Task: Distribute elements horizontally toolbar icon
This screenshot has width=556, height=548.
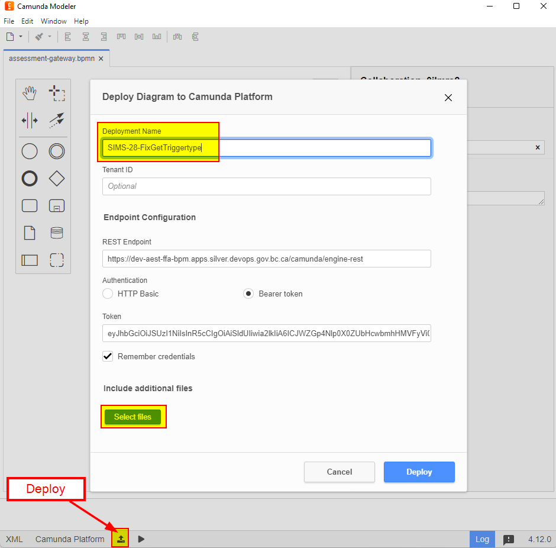Action: [177, 37]
